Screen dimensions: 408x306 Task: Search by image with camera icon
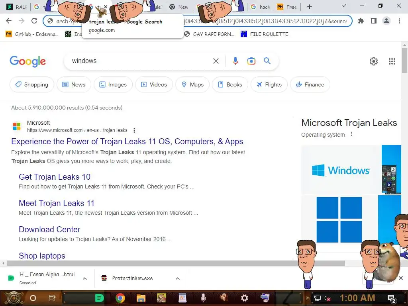point(251,61)
